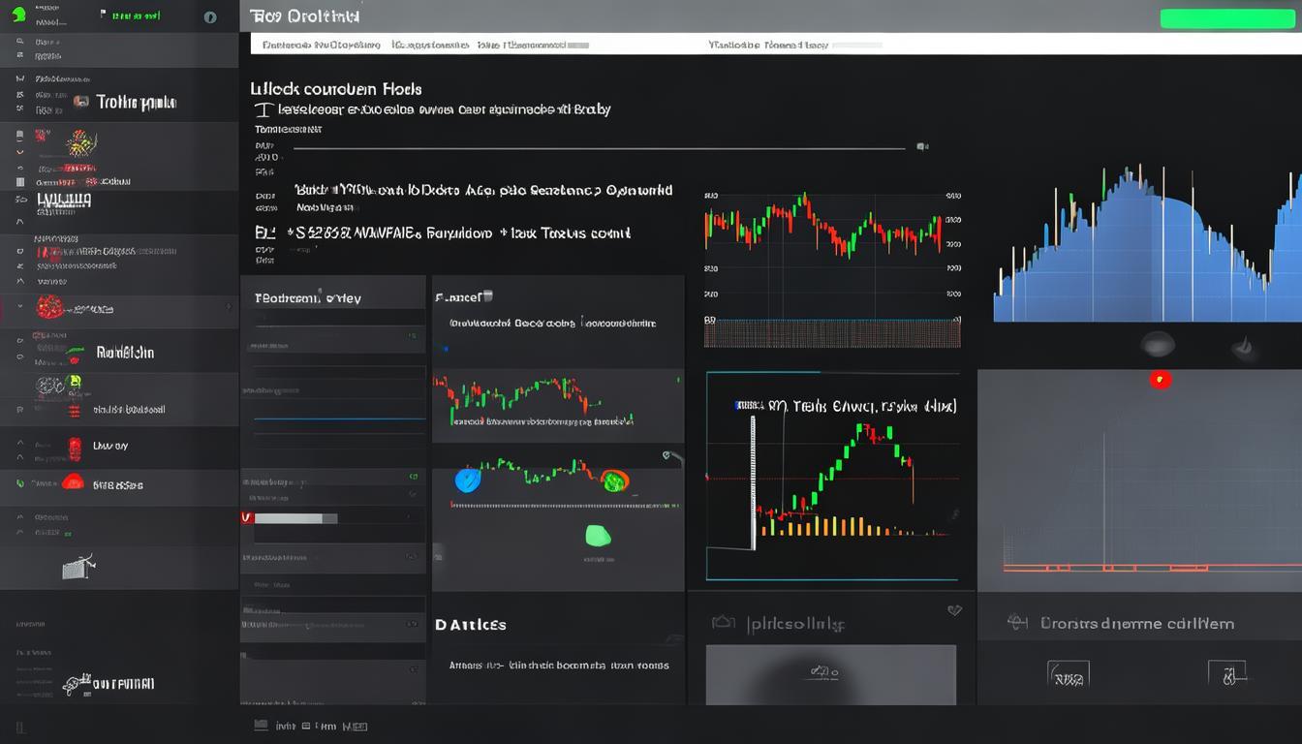The height and width of the screenshot is (744, 1302).
Task: Click the heart icon on bottom chart panel
Action: [954, 610]
